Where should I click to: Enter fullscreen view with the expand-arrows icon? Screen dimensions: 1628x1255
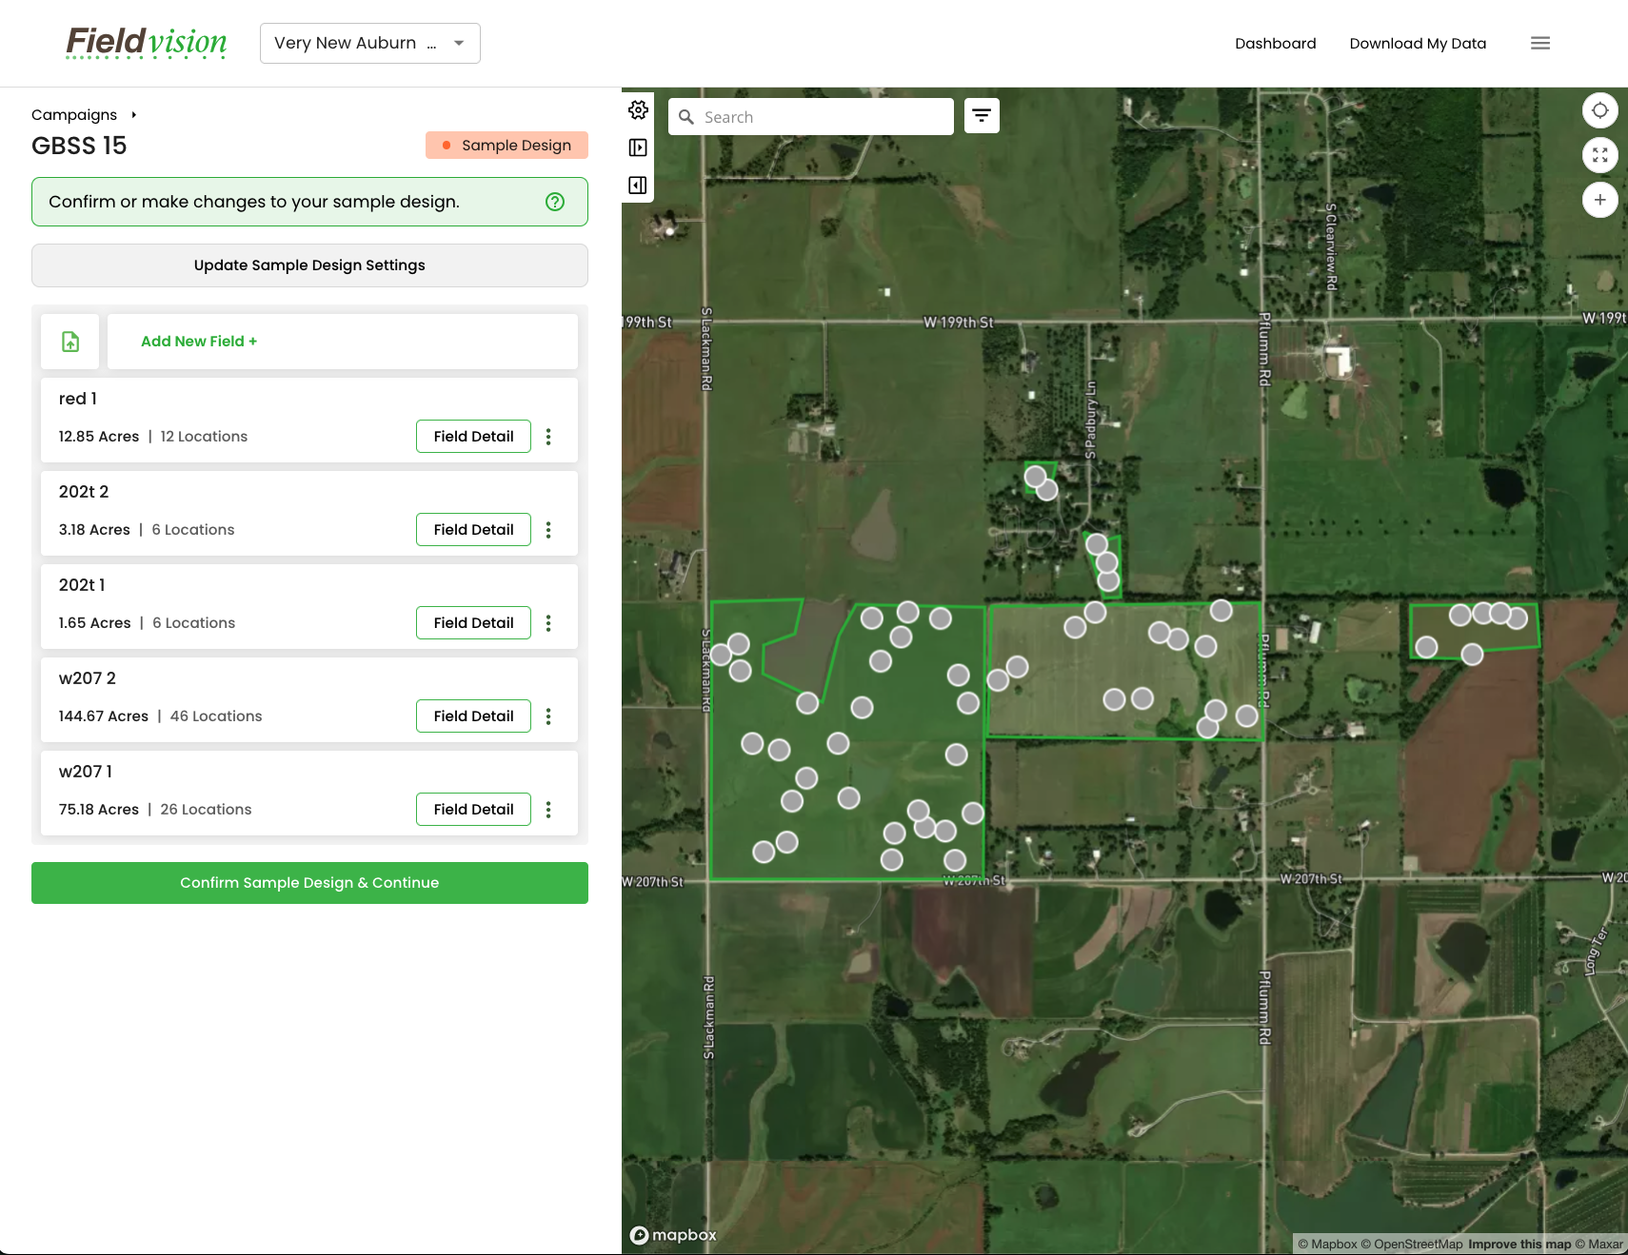coord(1600,155)
